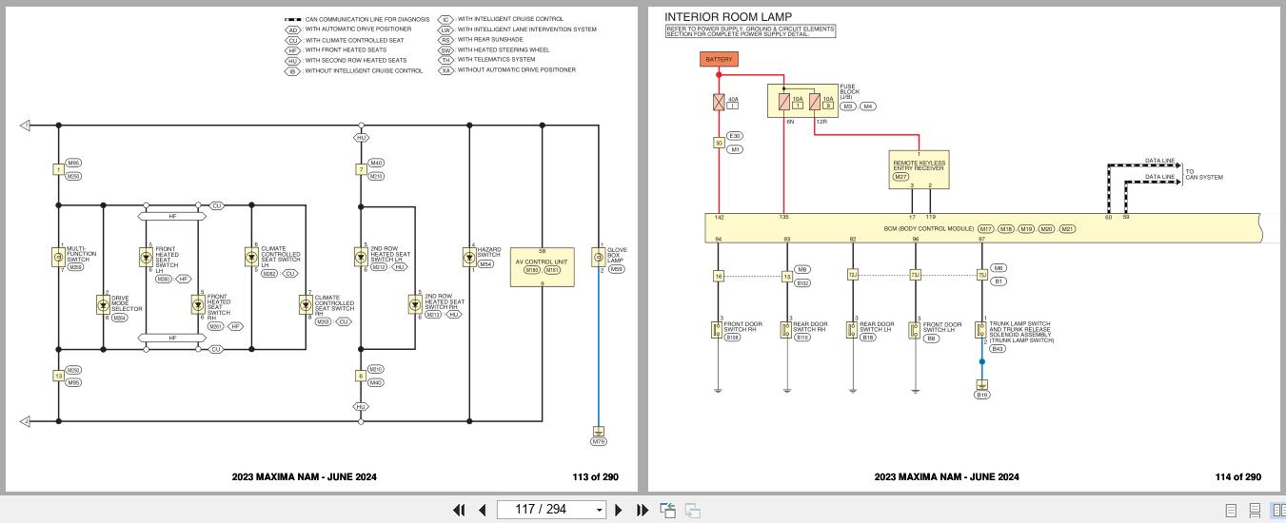The width and height of the screenshot is (1286, 523).
Task: Click the 113 of 290 page number
Action: (x=595, y=477)
